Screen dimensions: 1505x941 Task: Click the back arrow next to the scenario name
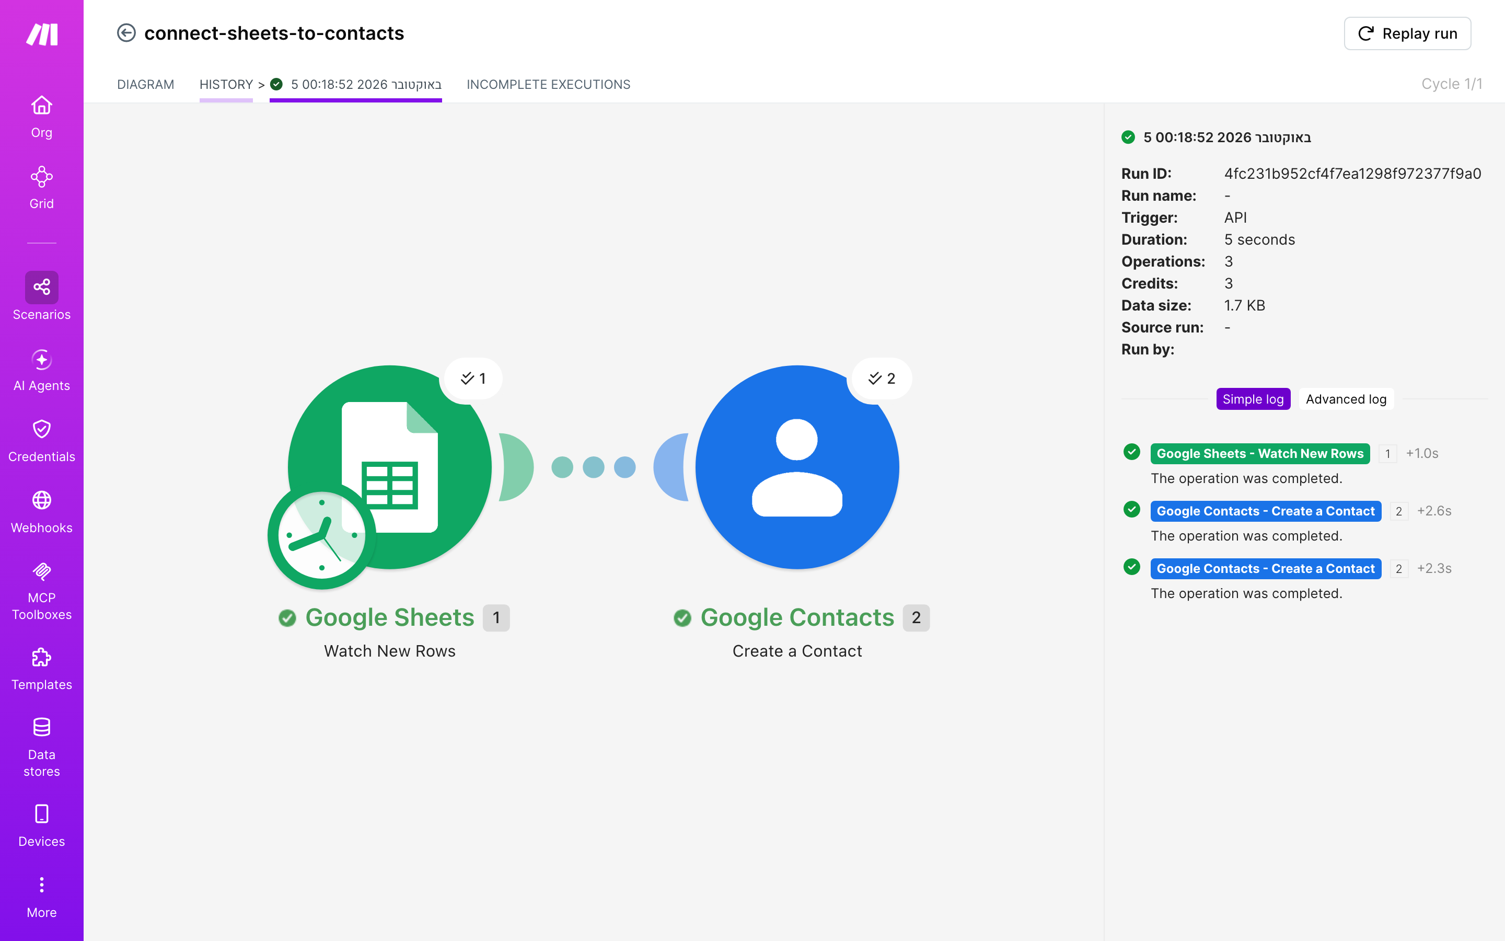click(126, 33)
